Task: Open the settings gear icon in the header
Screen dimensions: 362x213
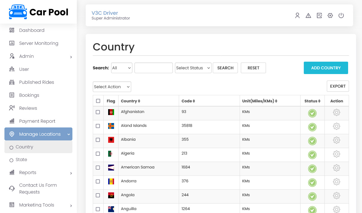Action: point(330,16)
